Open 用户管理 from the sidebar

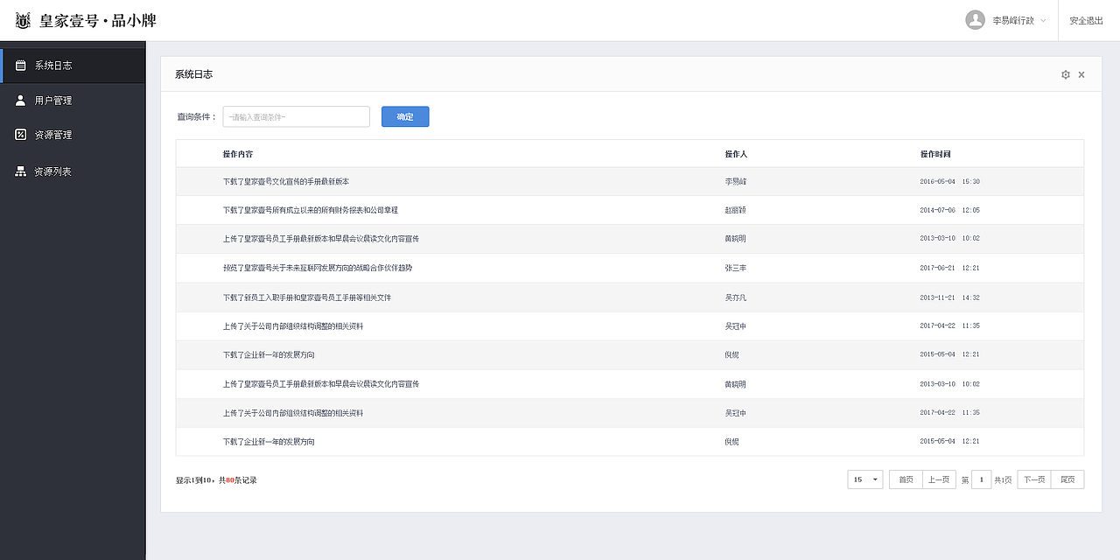73,101
